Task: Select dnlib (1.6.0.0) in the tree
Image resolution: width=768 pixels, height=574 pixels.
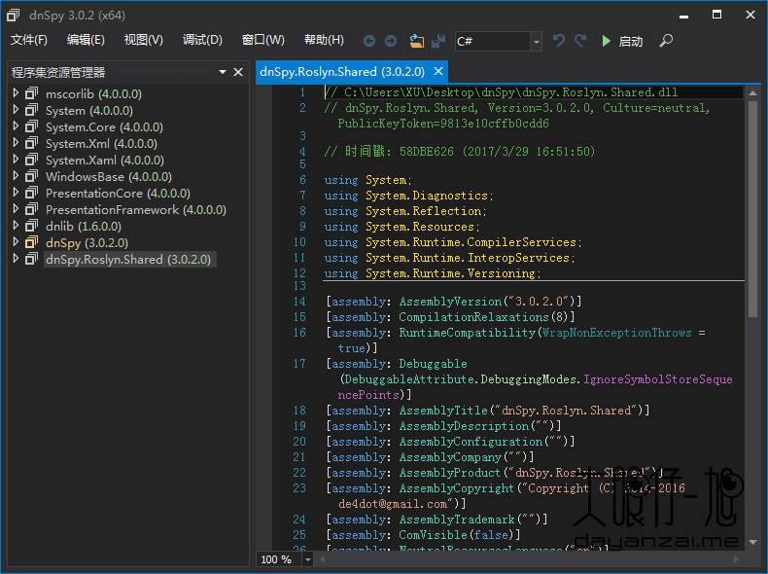Action: (84, 227)
